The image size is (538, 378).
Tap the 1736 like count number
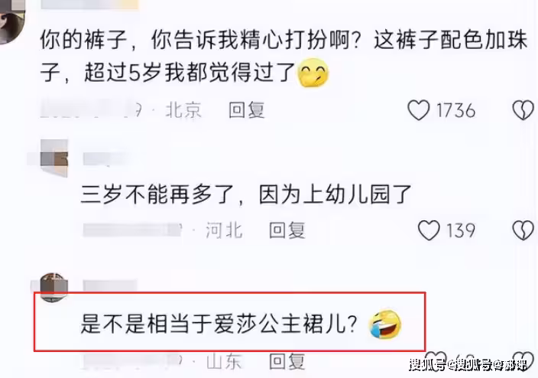pos(455,110)
